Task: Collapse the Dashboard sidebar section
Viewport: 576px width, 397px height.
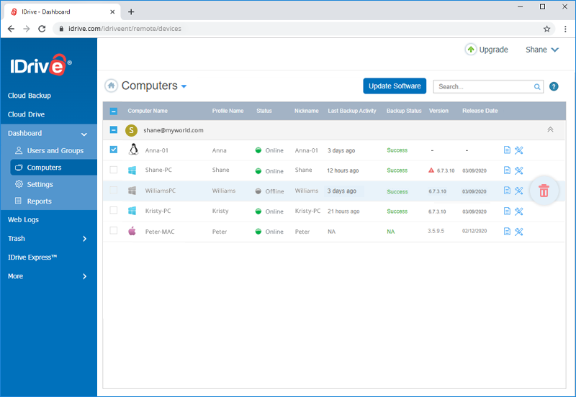Action: click(84, 134)
